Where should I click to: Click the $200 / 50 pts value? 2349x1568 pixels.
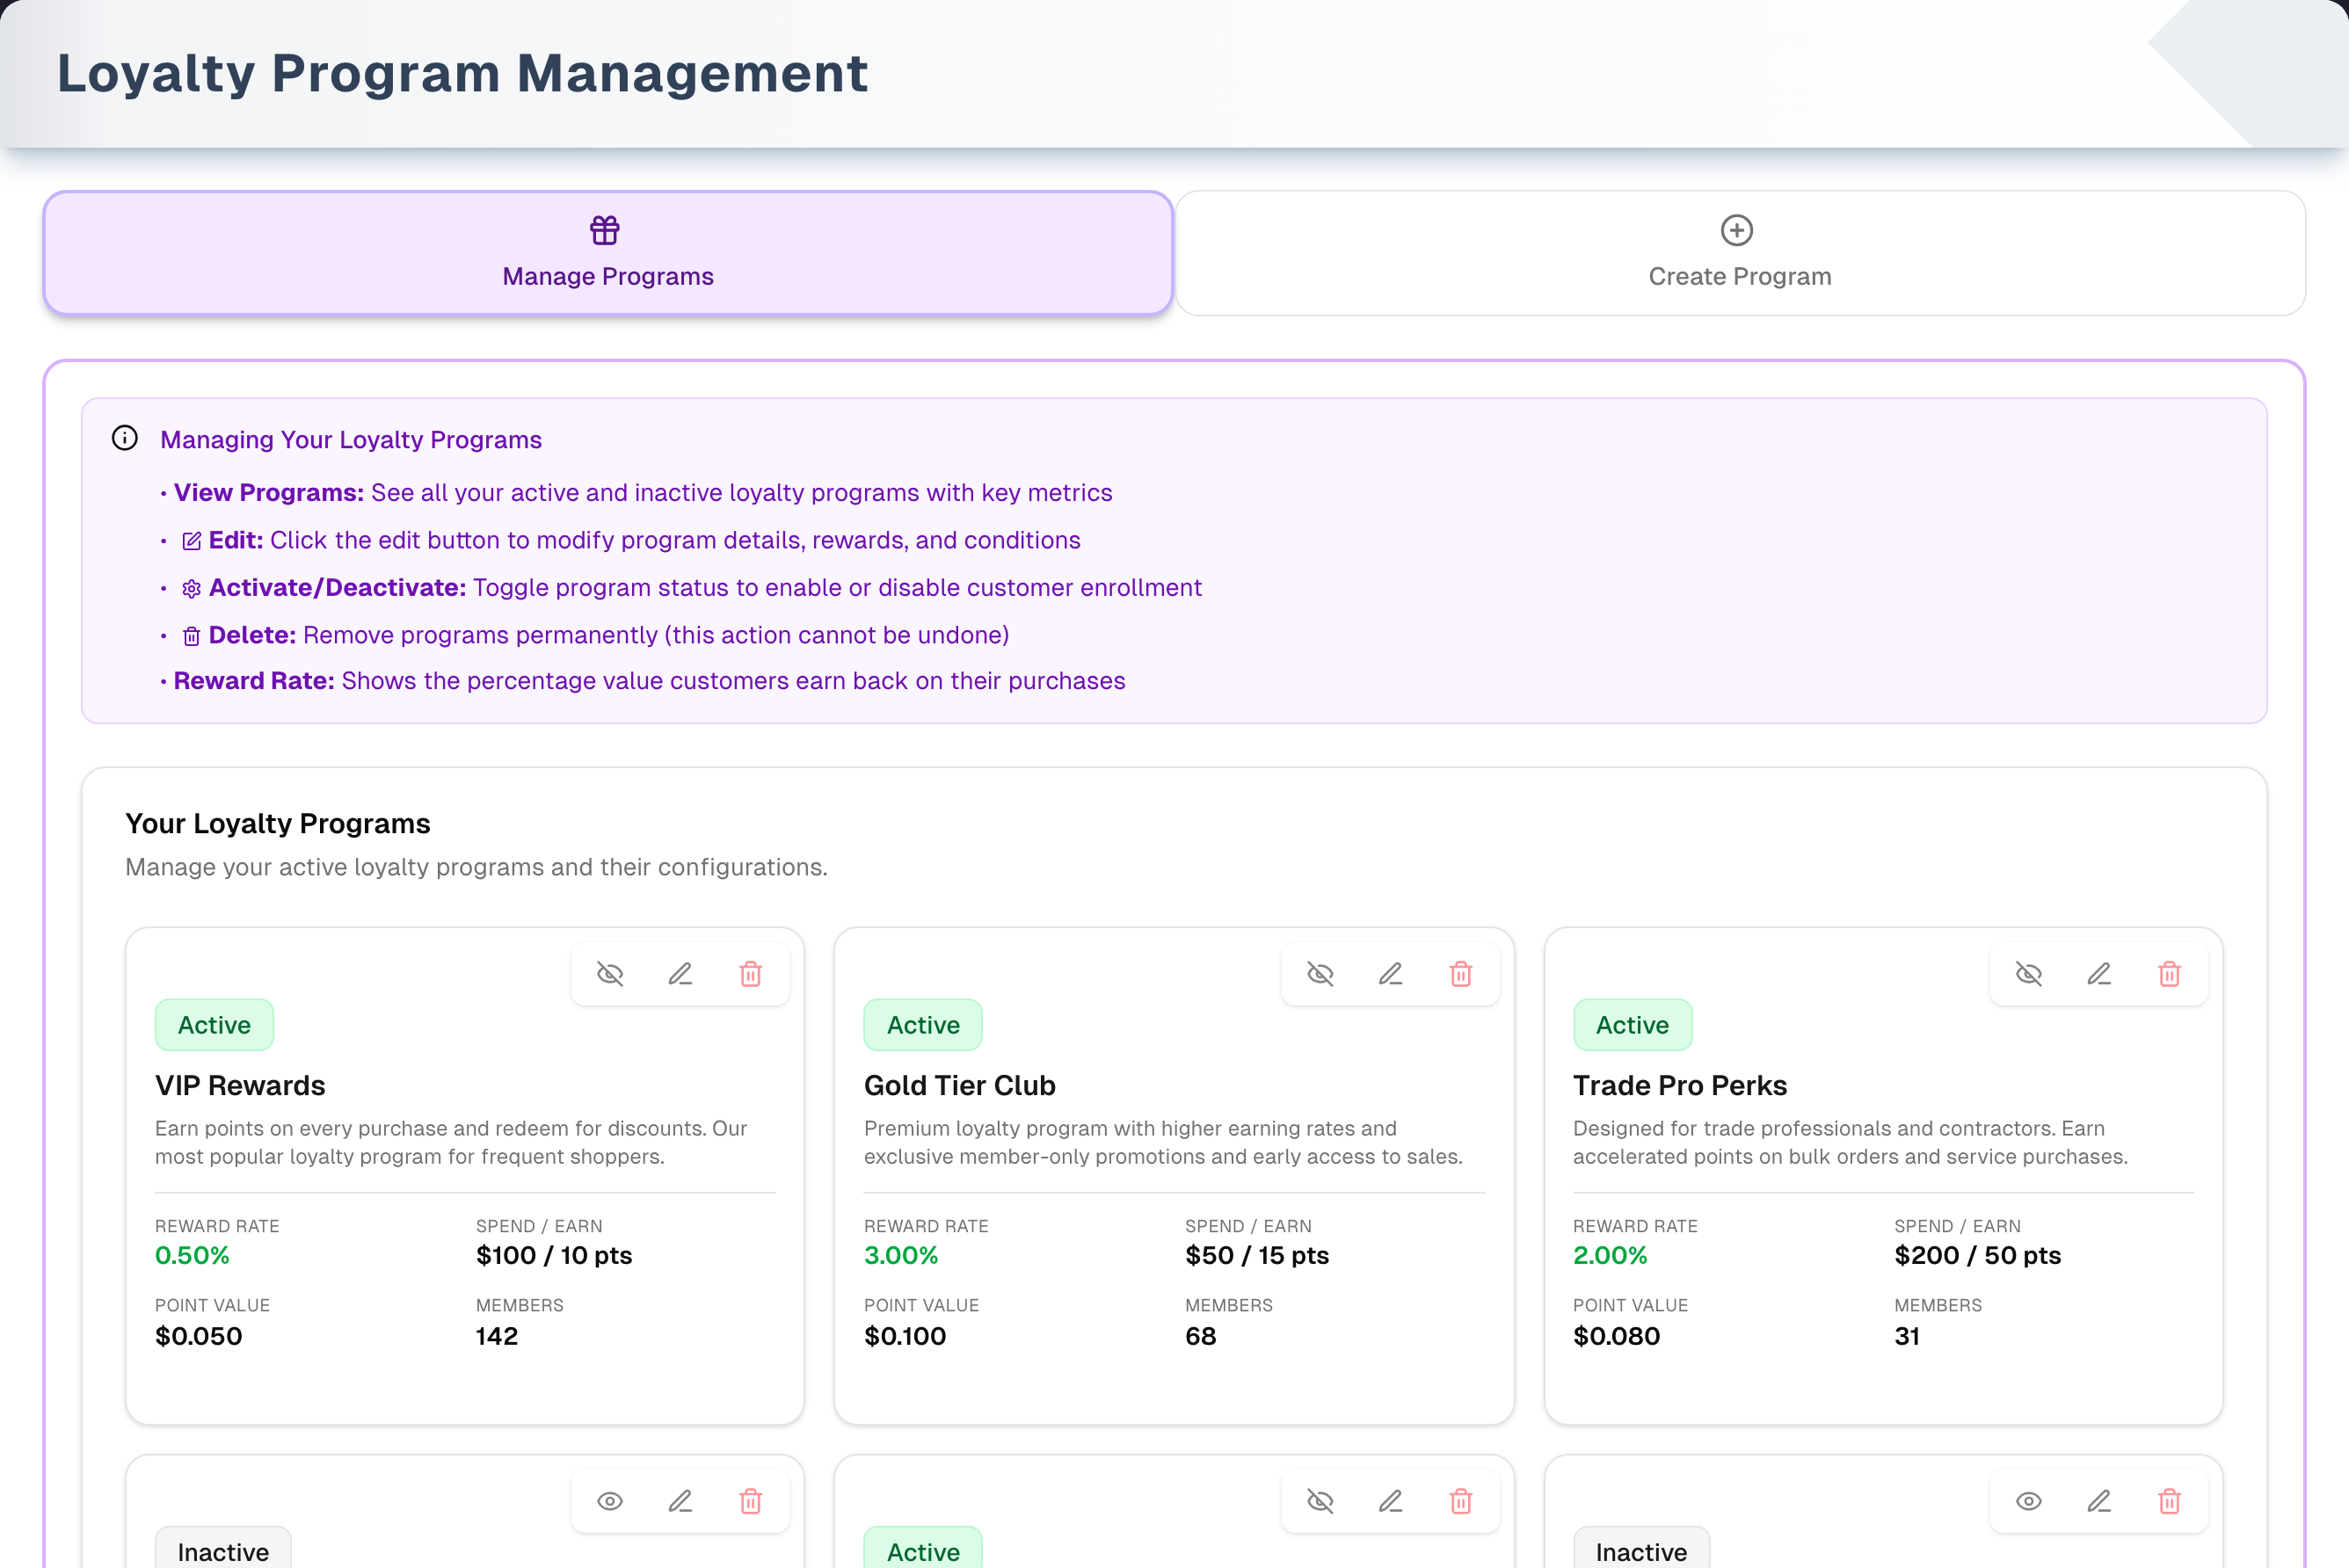1978,1255
